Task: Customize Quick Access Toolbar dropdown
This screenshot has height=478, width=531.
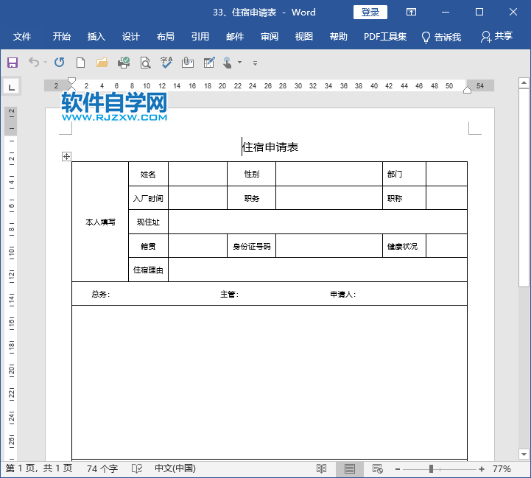Action: click(255, 63)
